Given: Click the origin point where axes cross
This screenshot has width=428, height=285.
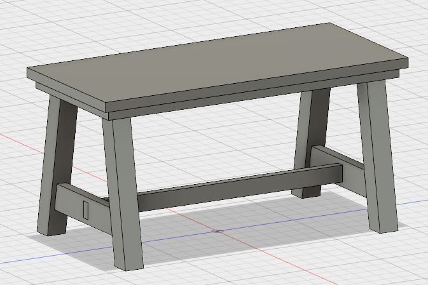Looking at the screenshot, I should coord(218,231).
